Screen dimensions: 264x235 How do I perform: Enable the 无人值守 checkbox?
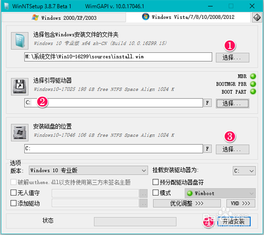point(14,193)
